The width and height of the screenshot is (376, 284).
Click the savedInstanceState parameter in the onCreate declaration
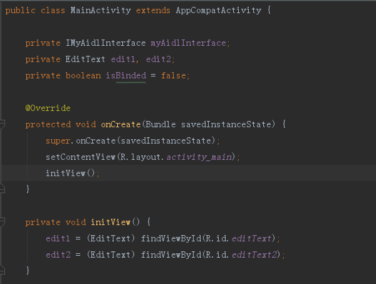click(x=226, y=125)
